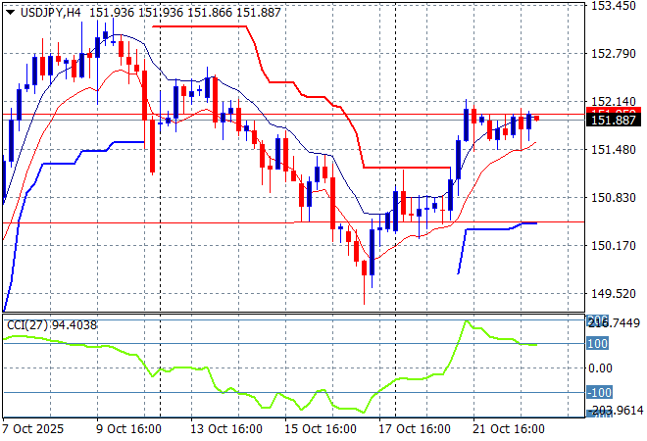Select the CCI(27) 94.4038 indicator label

pos(52,325)
